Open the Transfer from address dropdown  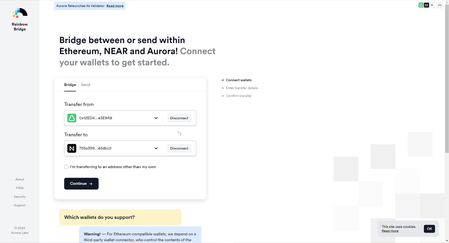point(156,118)
